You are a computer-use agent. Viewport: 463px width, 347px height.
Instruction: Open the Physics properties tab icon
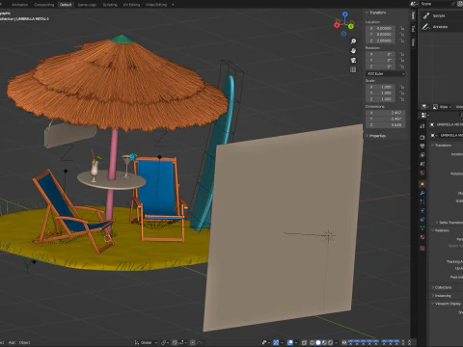pos(422,210)
